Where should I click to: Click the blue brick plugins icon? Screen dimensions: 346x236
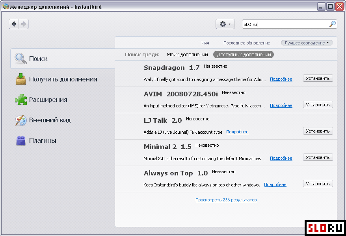pos(21,140)
